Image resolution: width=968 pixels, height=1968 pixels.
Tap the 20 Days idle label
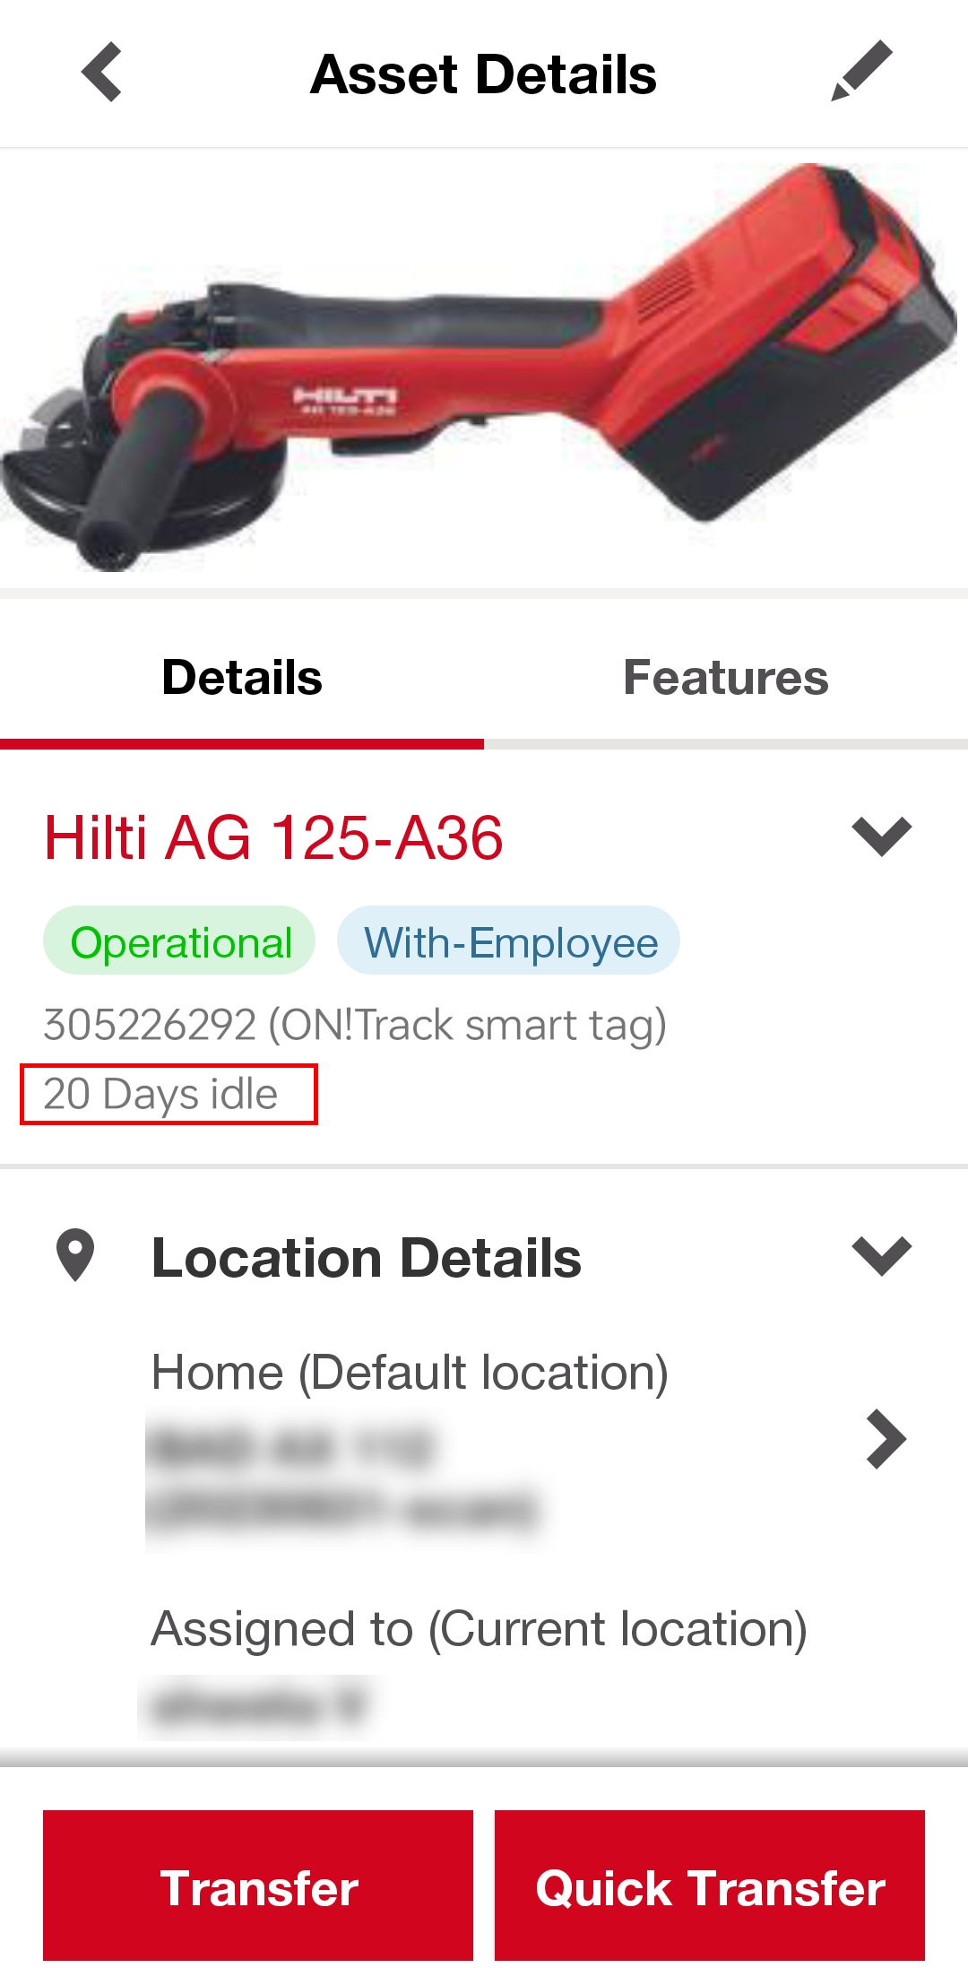click(161, 1094)
